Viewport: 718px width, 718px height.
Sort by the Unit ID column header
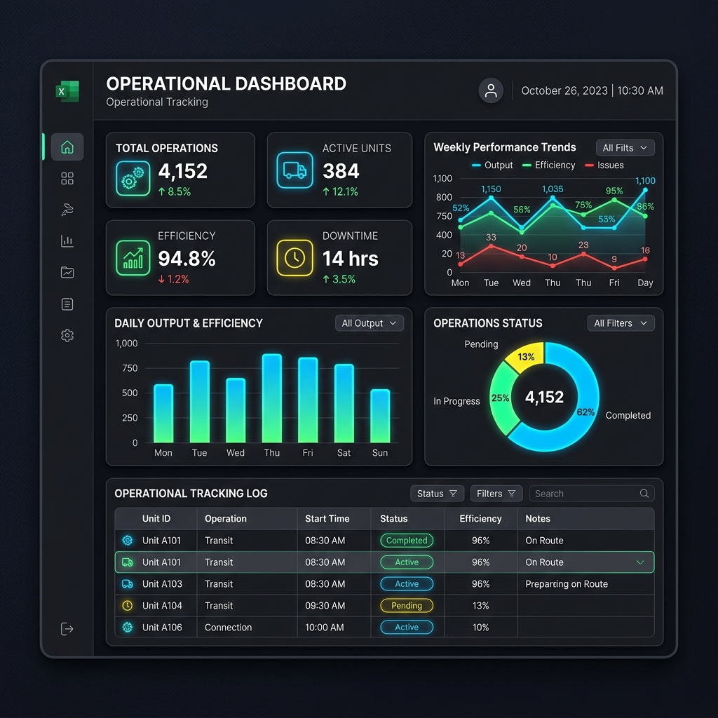(x=156, y=518)
